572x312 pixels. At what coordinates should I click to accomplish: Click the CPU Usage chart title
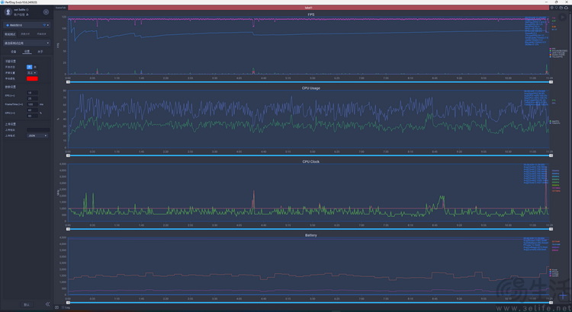pyautogui.click(x=311, y=88)
